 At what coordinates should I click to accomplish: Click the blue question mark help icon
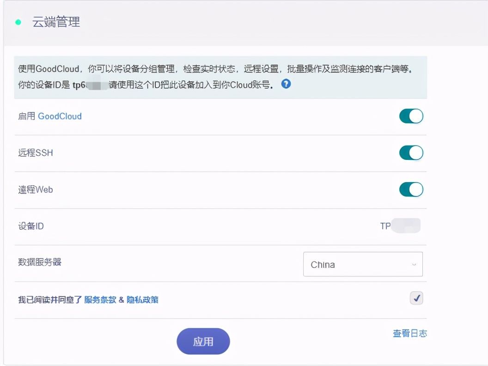286,84
